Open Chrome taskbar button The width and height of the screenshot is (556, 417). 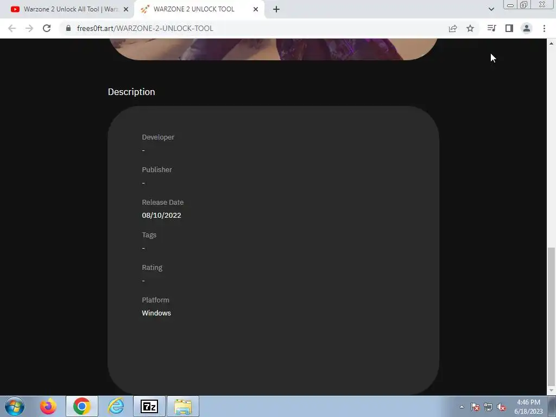coord(81,406)
